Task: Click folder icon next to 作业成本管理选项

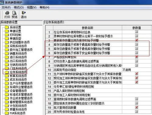Action: point(7,98)
